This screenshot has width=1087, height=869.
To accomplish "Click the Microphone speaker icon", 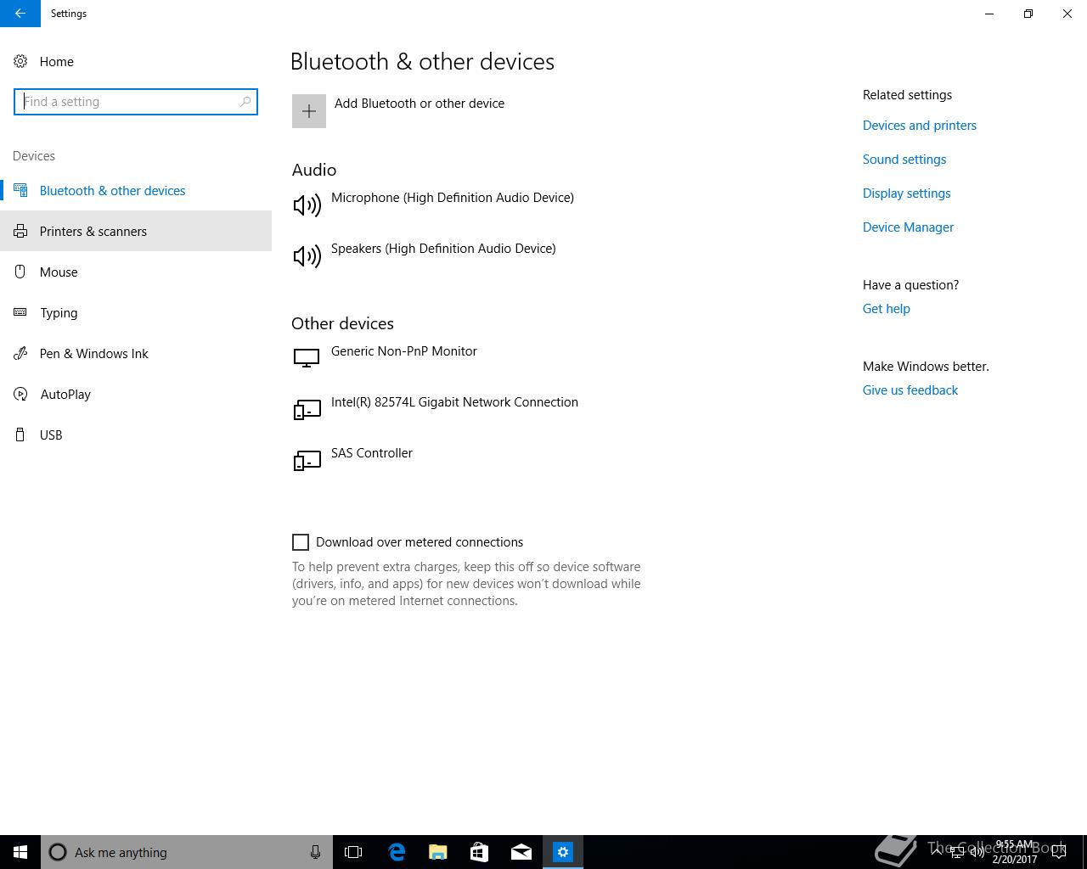I will 307,205.
